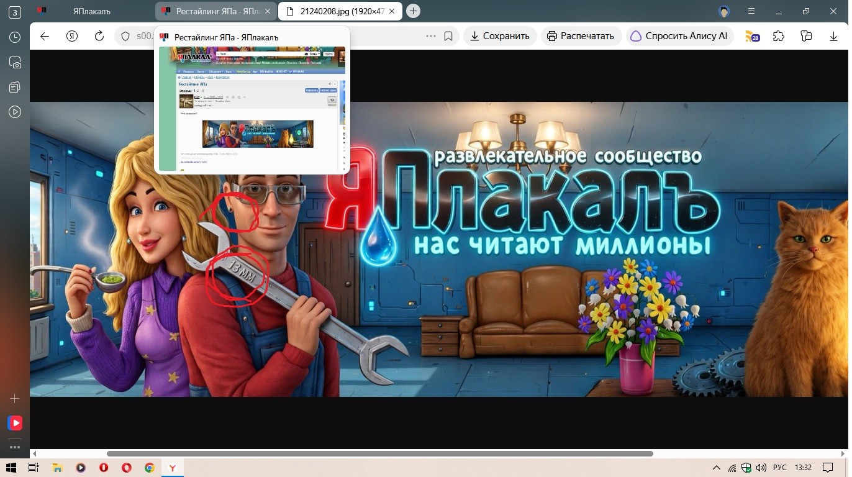The width and height of the screenshot is (852, 477).
Task: Click the Распечатать button
Action: [581, 36]
